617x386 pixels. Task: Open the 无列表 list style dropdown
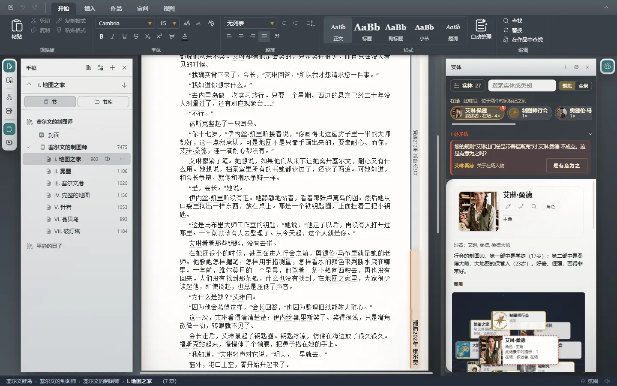(250, 23)
